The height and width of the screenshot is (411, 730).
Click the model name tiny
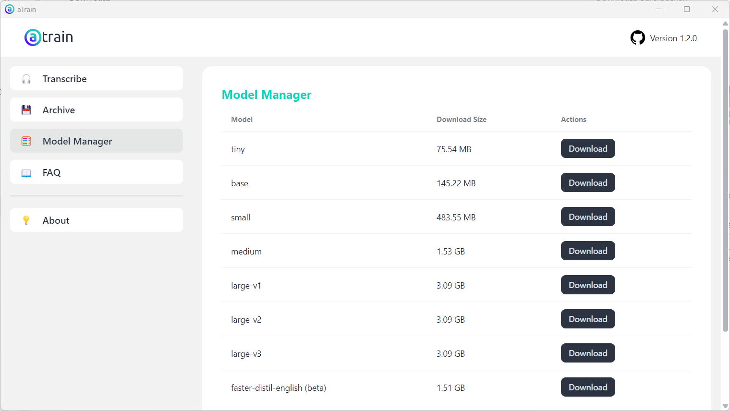[x=238, y=149]
